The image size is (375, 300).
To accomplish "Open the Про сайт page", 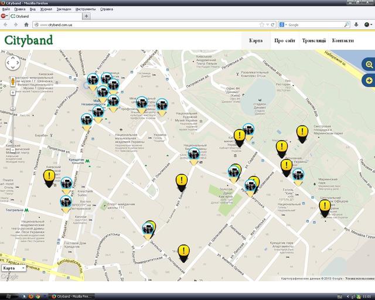I will point(285,40).
